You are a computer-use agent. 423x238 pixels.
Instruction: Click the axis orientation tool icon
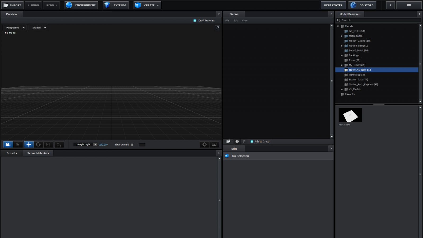(x=59, y=144)
